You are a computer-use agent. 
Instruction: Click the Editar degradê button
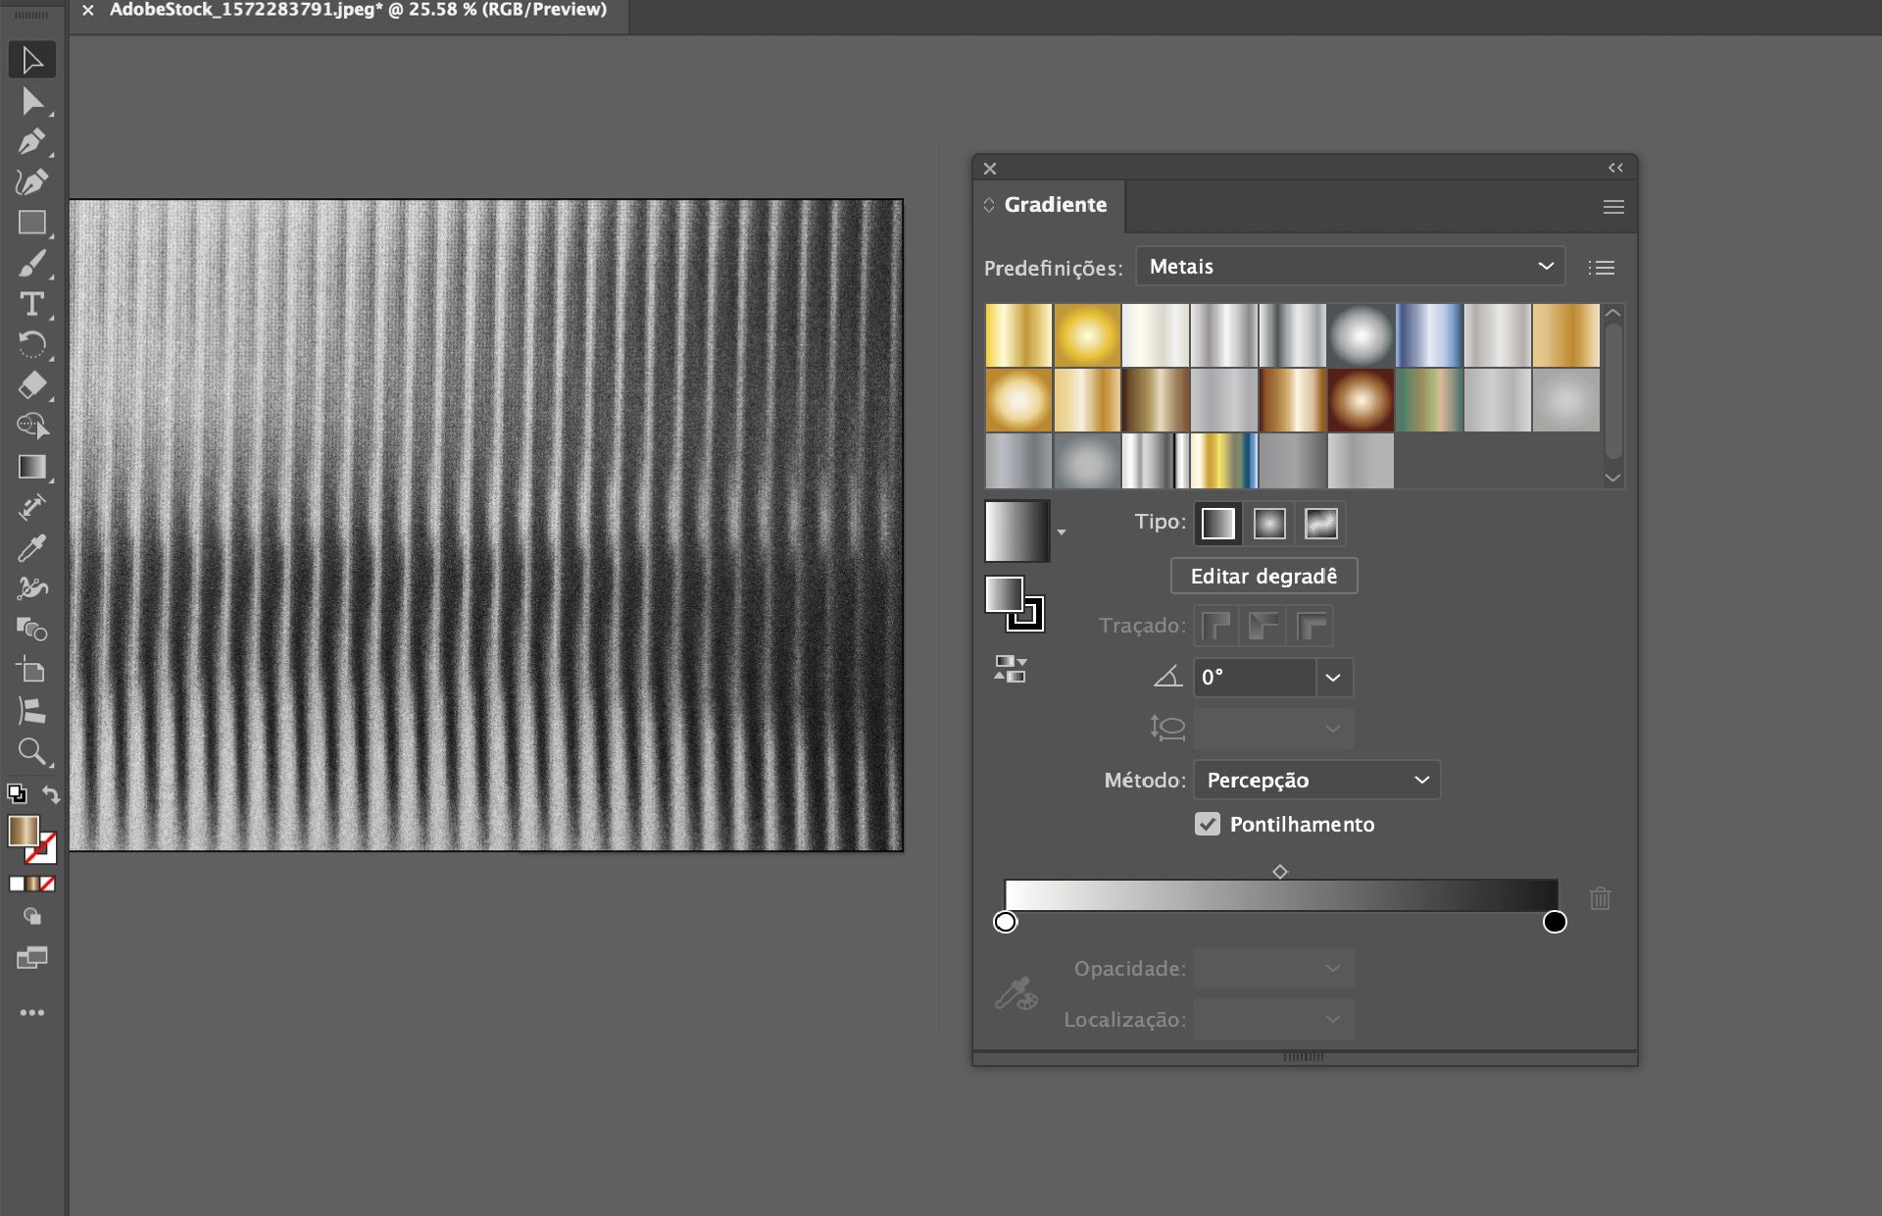(x=1263, y=576)
